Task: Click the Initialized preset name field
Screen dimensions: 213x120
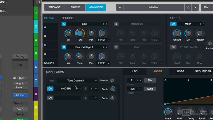Action: tap(154, 7)
